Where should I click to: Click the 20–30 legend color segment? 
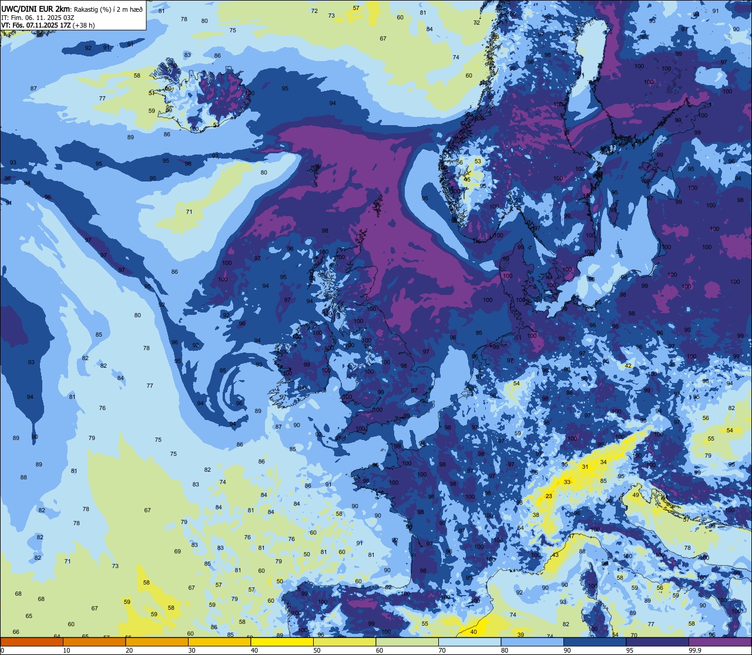(x=157, y=641)
